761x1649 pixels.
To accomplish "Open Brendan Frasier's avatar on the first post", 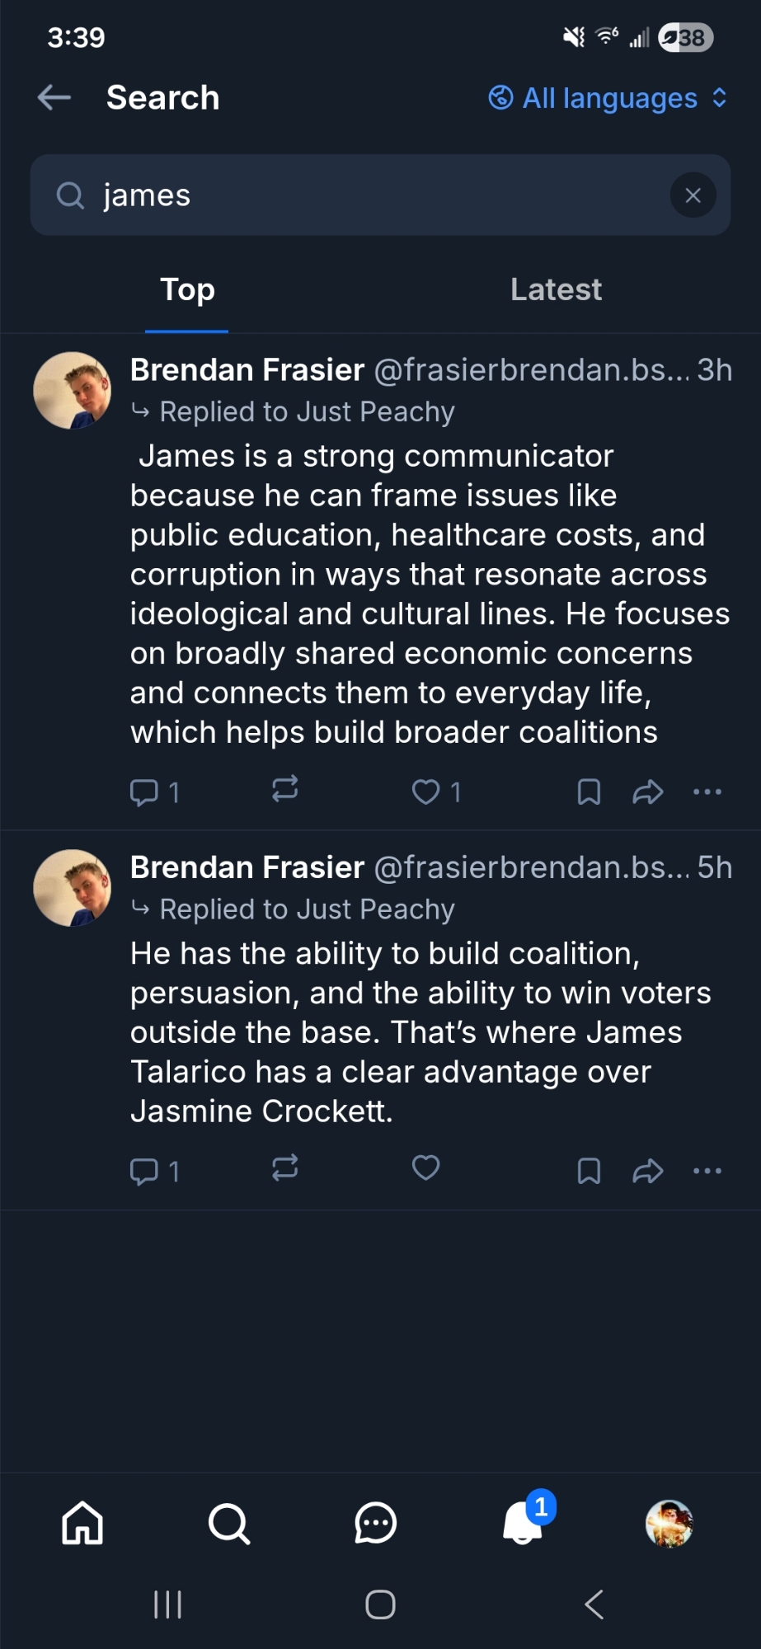I will (73, 391).
